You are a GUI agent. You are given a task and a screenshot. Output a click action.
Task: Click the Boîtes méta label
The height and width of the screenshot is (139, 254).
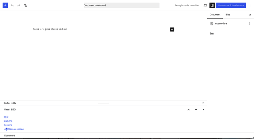(x=10, y=103)
